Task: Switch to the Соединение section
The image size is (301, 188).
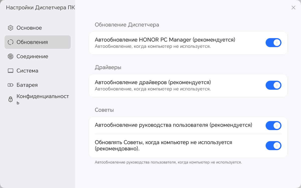Action: [x=32, y=56]
